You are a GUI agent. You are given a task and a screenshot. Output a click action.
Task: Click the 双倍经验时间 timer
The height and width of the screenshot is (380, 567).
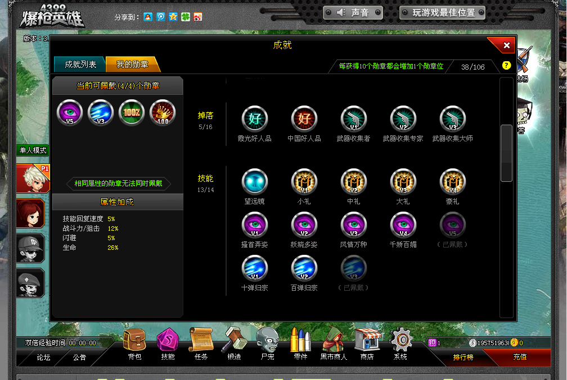click(x=60, y=343)
